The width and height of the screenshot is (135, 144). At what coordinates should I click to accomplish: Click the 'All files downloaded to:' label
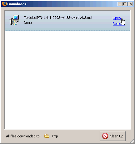click(23, 136)
